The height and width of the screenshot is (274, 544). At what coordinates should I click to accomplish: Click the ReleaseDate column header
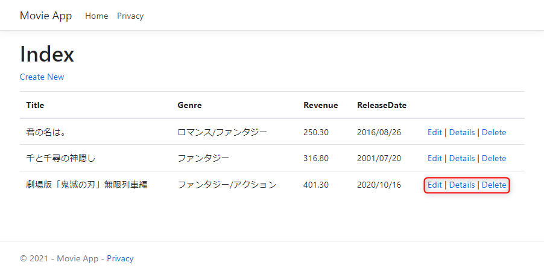382,105
